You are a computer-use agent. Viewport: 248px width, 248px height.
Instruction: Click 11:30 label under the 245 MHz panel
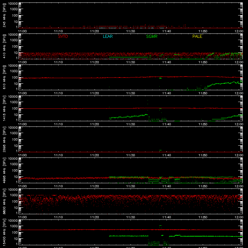point(131,31)
